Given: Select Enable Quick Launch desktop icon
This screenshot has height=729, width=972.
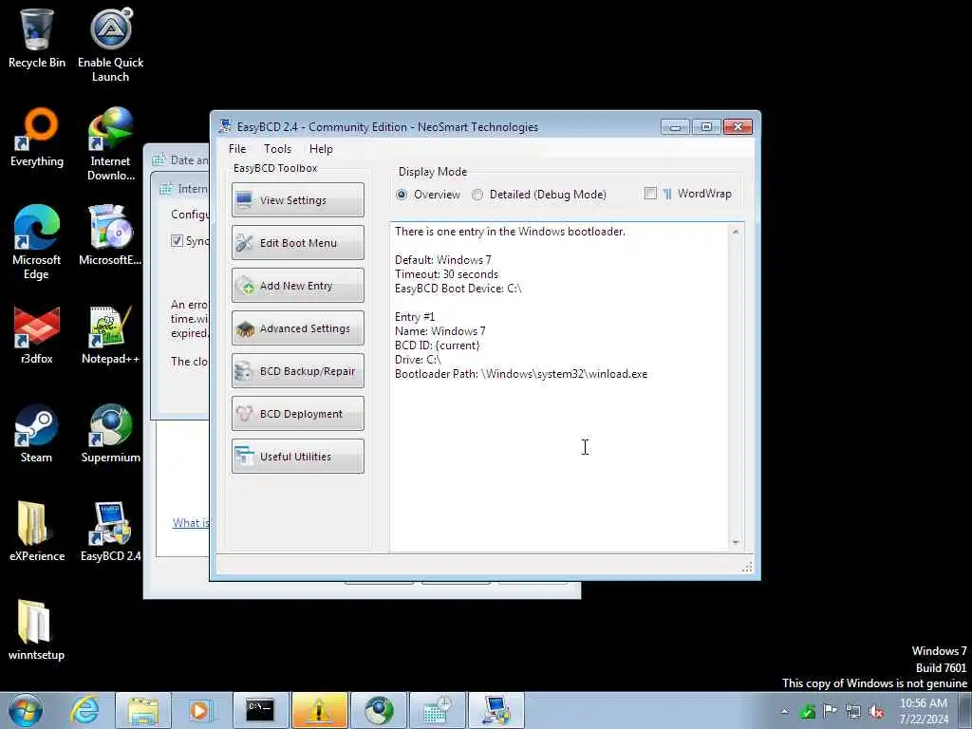Looking at the screenshot, I should [x=110, y=45].
